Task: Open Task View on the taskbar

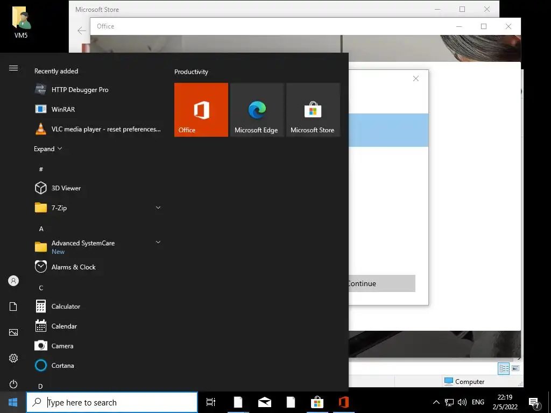Action: [211, 402]
